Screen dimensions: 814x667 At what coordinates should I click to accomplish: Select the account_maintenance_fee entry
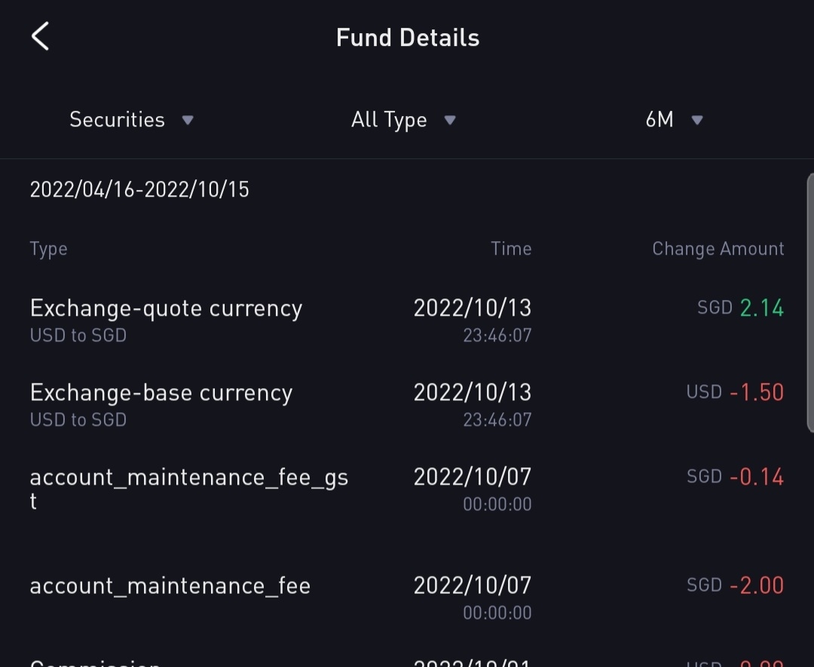pos(170,586)
